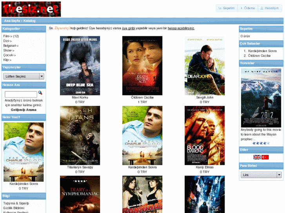Click Ana Sayfa breadcrumb link

coord(12,21)
